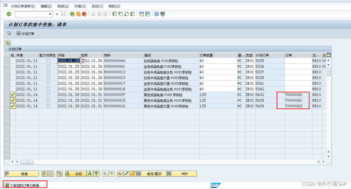351x189 pixels.
Task: Click the customize local layout monitor icon
Action: point(163,14)
